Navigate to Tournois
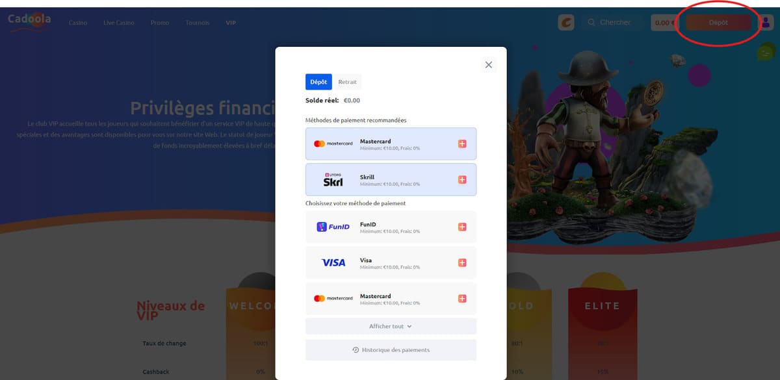The height and width of the screenshot is (380, 780). tap(197, 23)
